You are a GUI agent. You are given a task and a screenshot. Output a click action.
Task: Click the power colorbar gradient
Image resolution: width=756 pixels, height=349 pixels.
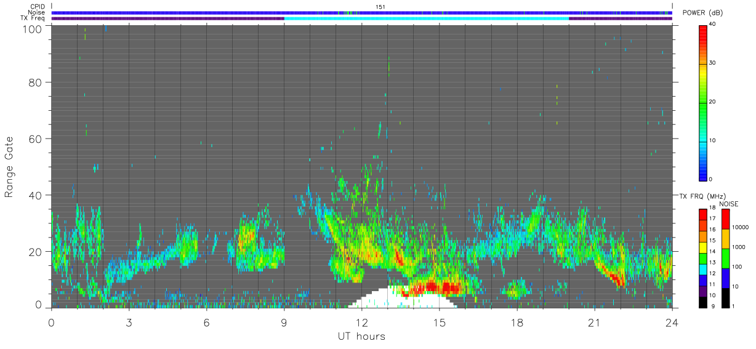coord(702,102)
